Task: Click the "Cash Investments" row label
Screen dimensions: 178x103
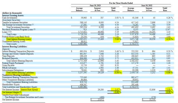Action: (x=10, y=18)
